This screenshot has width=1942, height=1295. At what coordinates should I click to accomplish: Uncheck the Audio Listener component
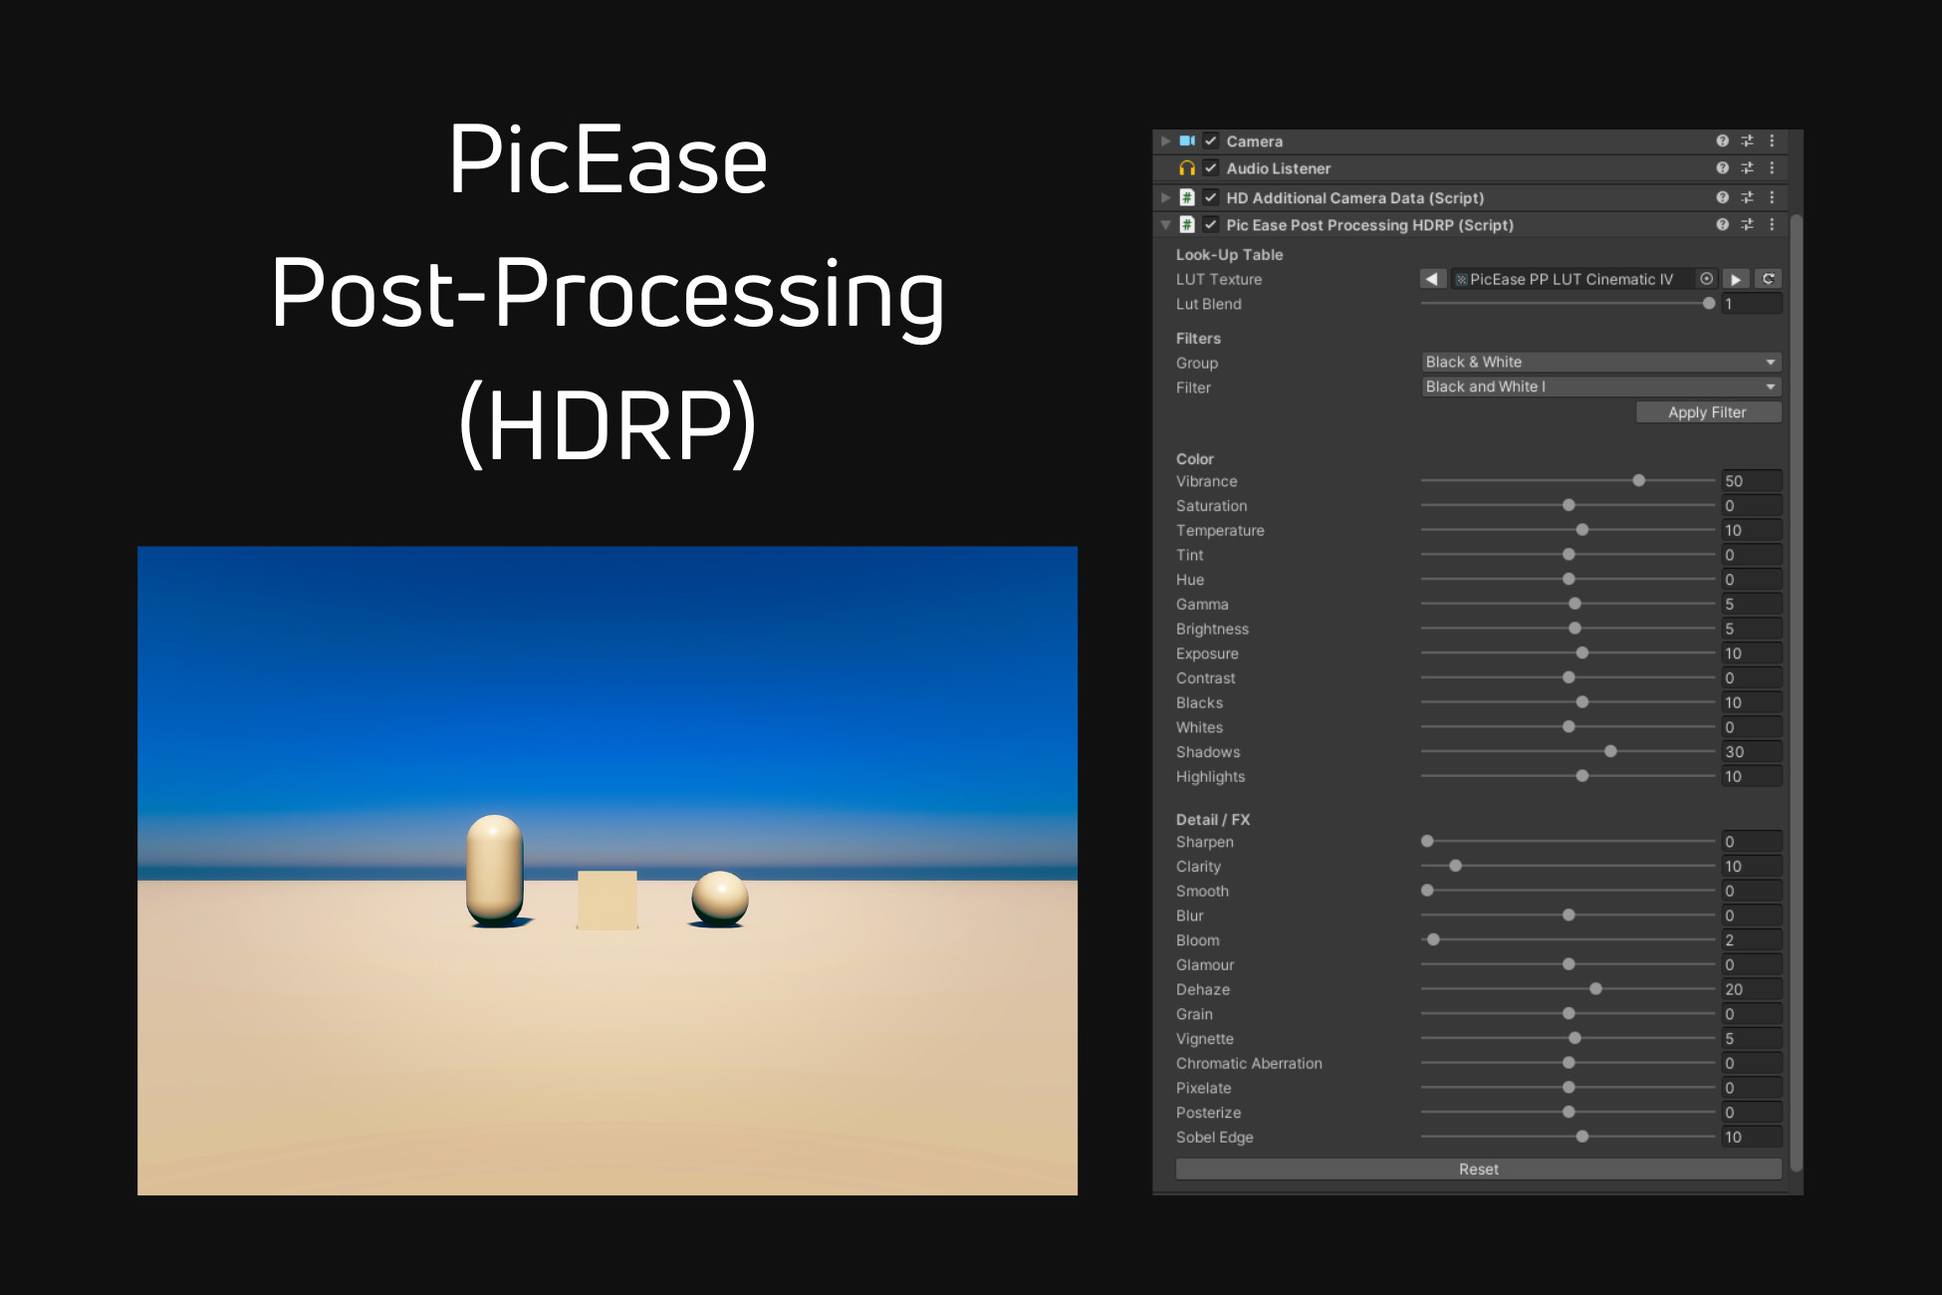tap(1211, 168)
